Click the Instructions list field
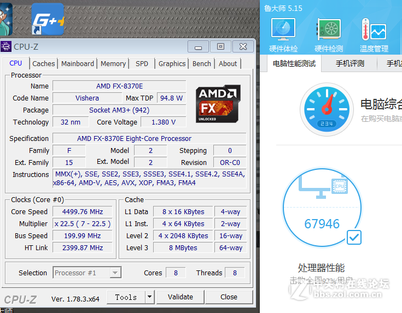The width and height of the screenshot is (402, 313). (149, 179)
